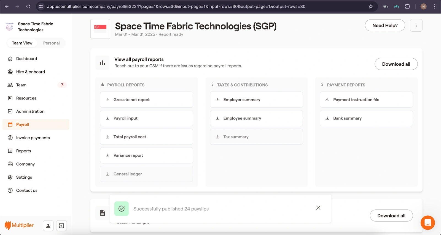The image size is (441, 235).
Task: Open Company in the sidebar
Action: pos(36,164)
